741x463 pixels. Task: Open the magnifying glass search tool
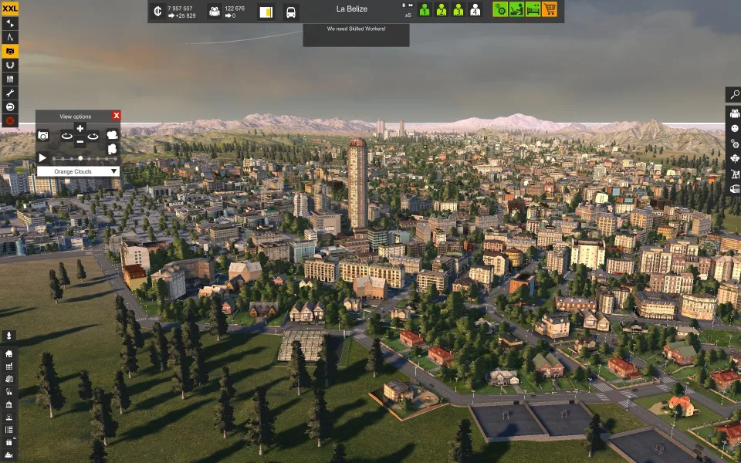pos(734,95)
